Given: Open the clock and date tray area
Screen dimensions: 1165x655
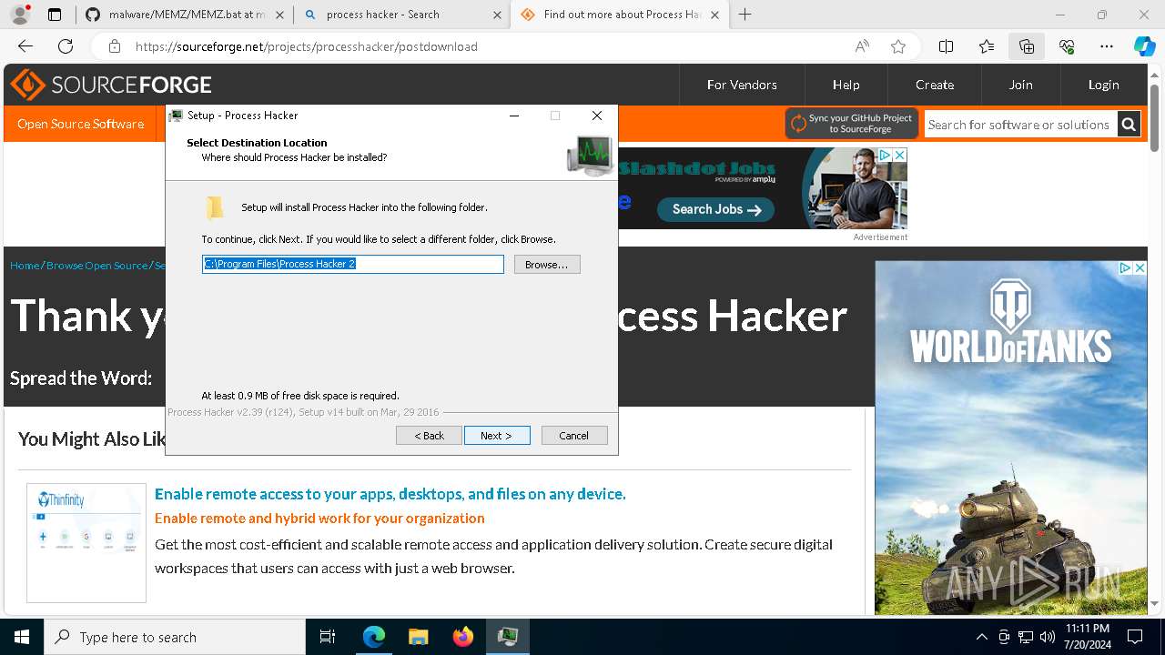Looking at the screenshot, I should pos(1087,637).
